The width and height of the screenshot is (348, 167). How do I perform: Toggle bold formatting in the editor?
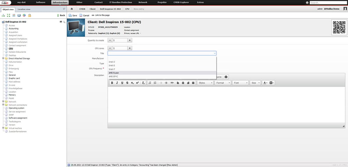(x=112, y=83)
